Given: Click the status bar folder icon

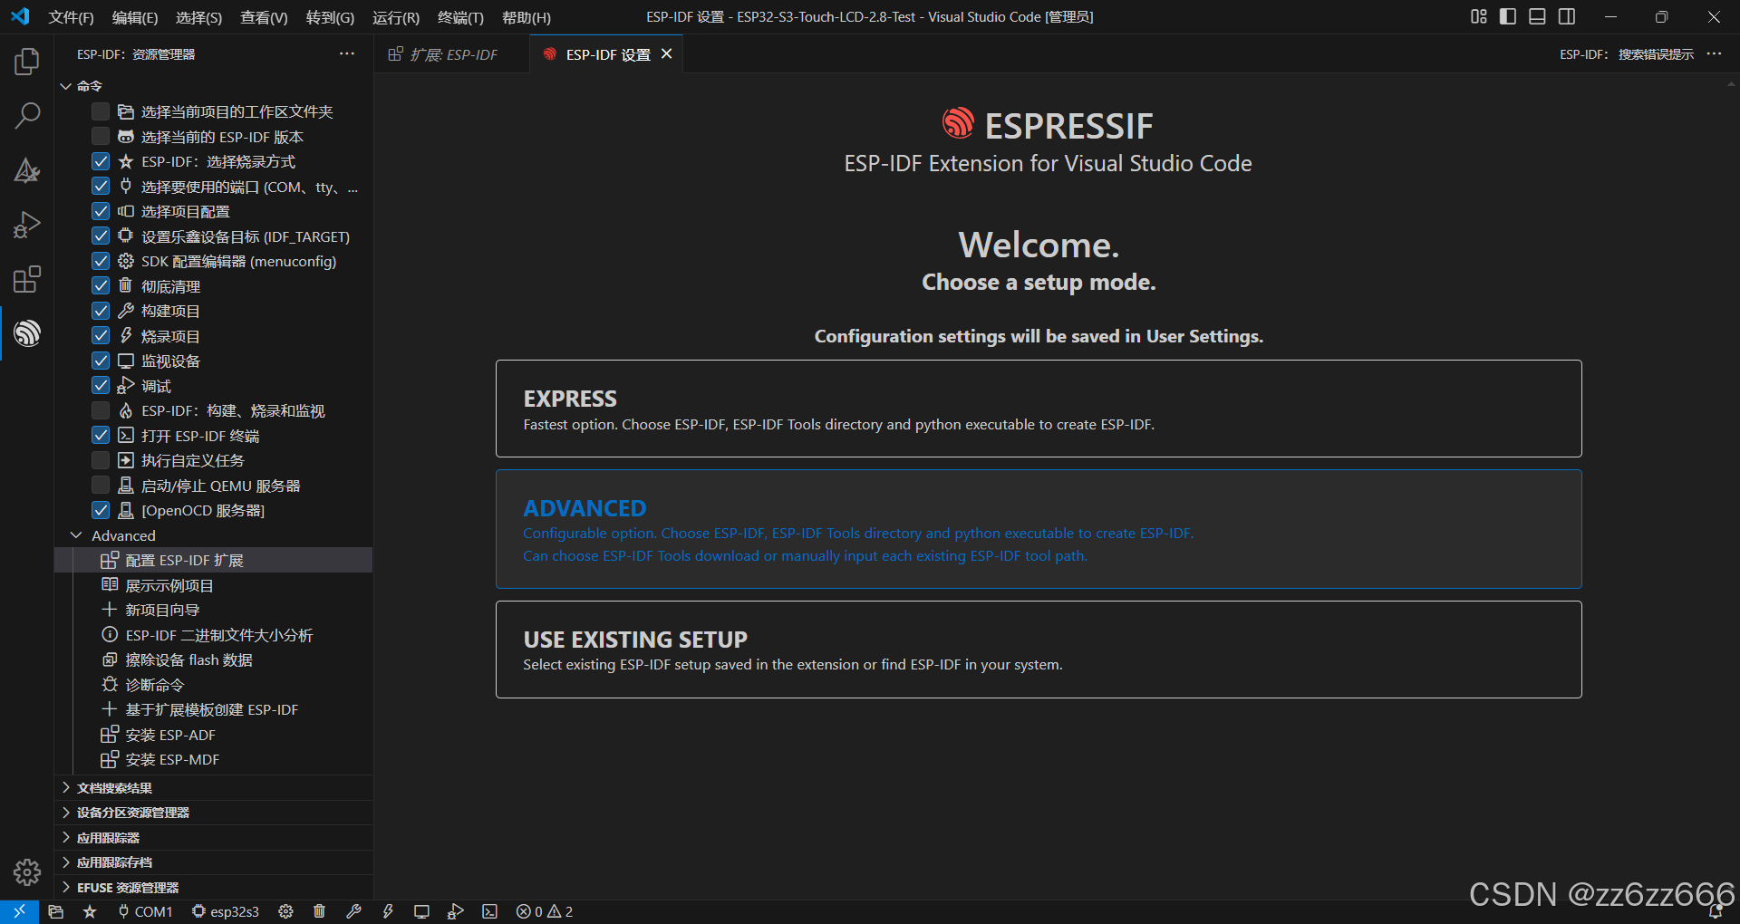Looking at the screenshot, I should tap(55, 911).
